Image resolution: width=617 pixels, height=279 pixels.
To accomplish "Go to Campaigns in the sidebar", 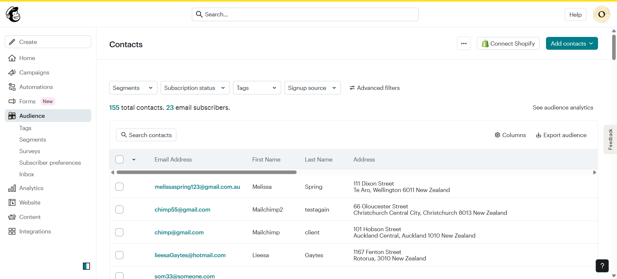I will [x=34, y=73].
